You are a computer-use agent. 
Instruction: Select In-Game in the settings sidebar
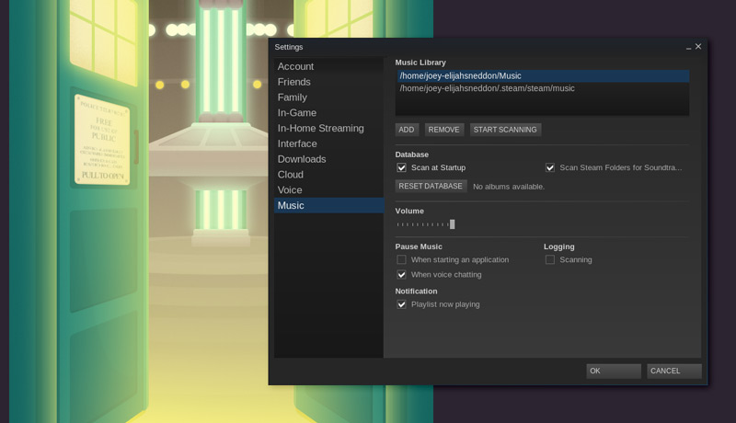coord(298,113)
